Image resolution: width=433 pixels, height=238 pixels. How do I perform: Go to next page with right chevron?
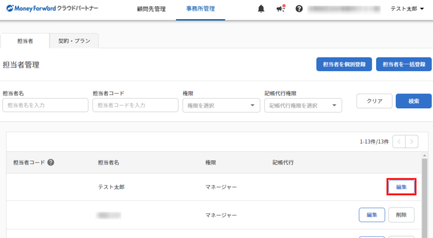(412, 142)
